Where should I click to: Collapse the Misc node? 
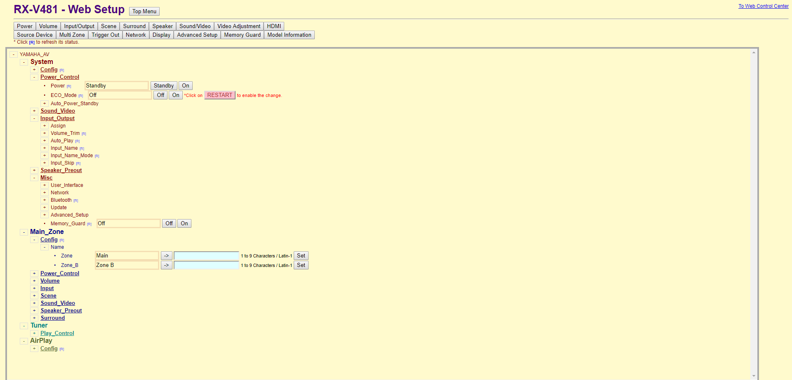click(x=34, y=178)
